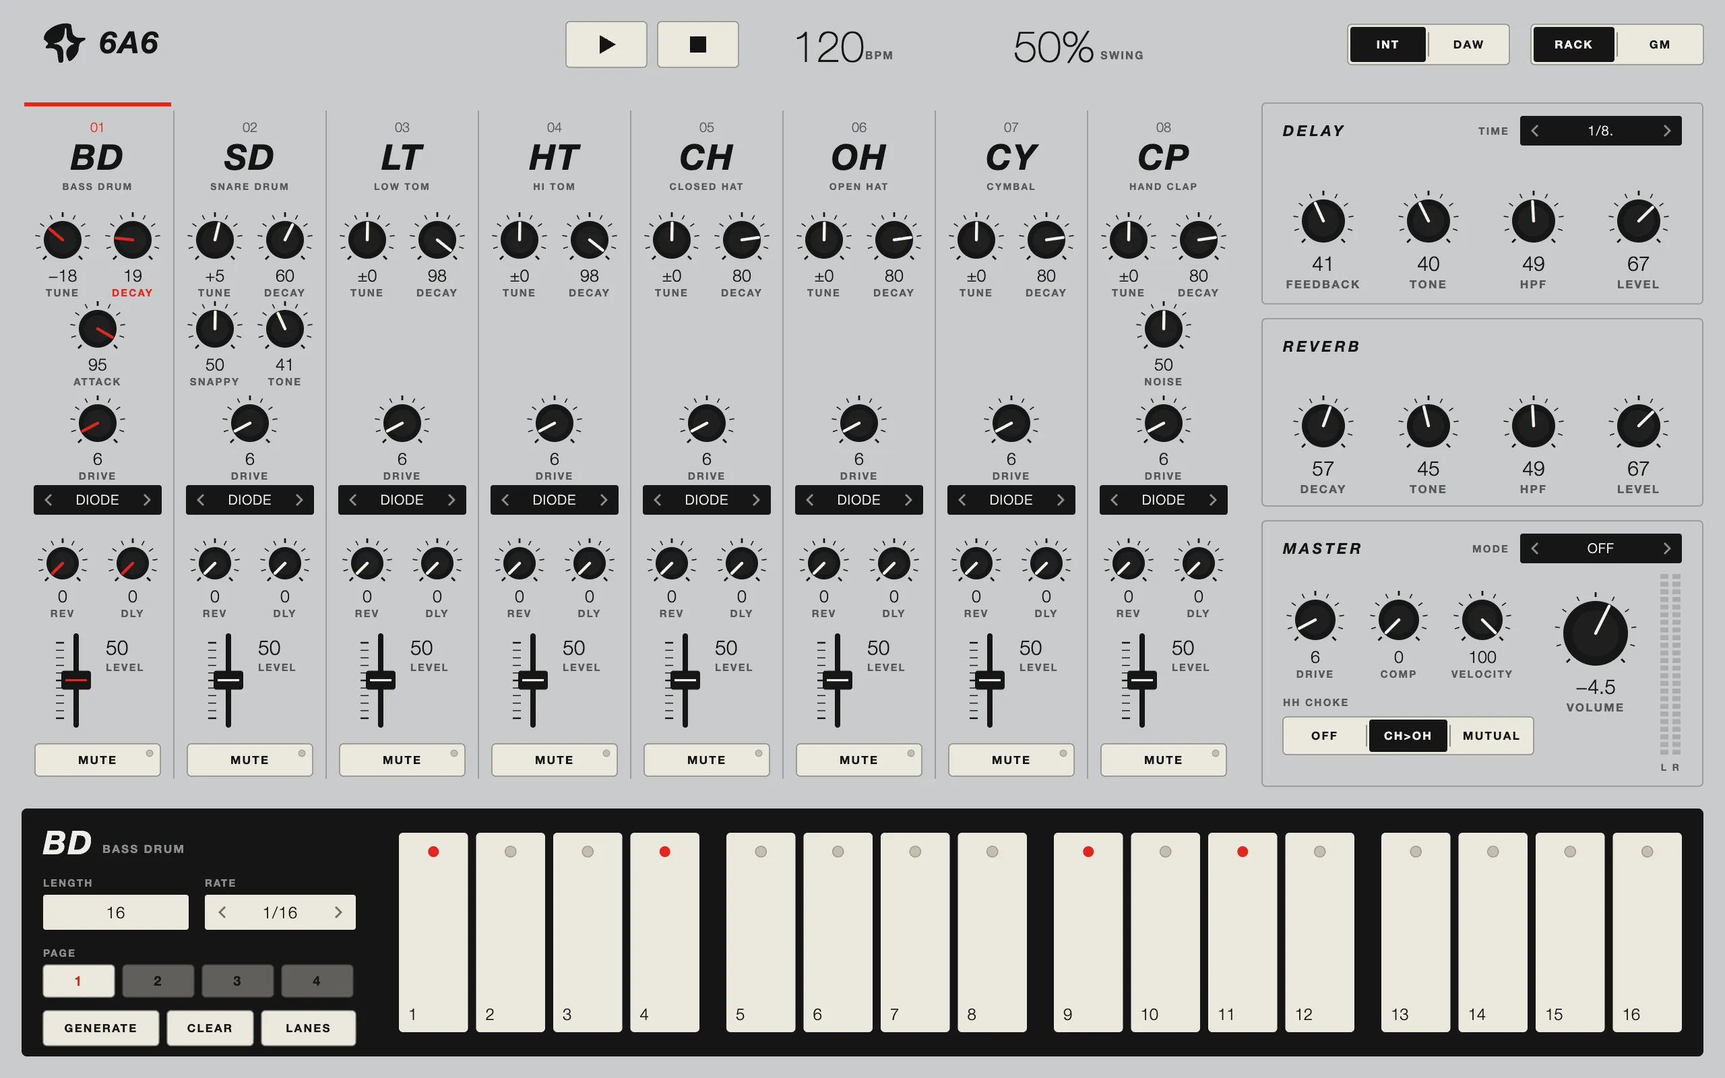The width and height of the screenshot is (1725, 1078).
Task: Previous master mode arrow
Action: click(x=1535, y=548)
